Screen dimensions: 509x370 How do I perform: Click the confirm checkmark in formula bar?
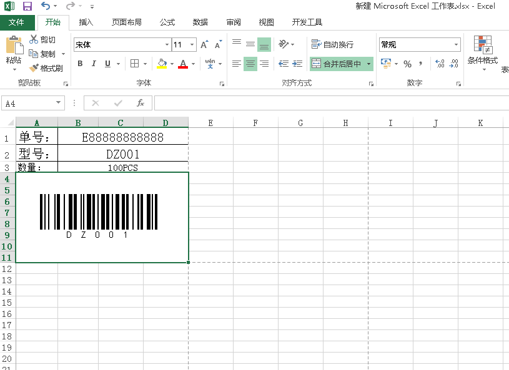pyautogui.click(x=118, y=103)
